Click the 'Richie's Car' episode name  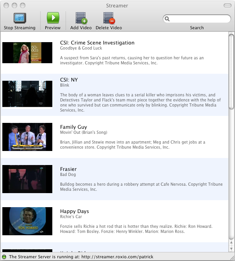[71, 217]
